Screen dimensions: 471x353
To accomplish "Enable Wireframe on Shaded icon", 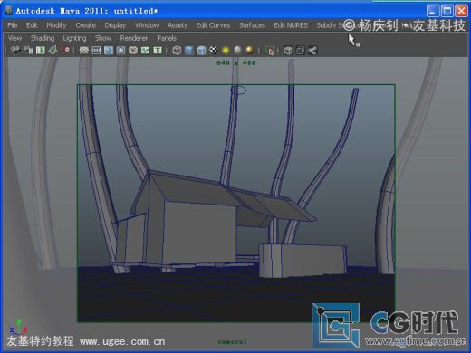I will (201, 50).
